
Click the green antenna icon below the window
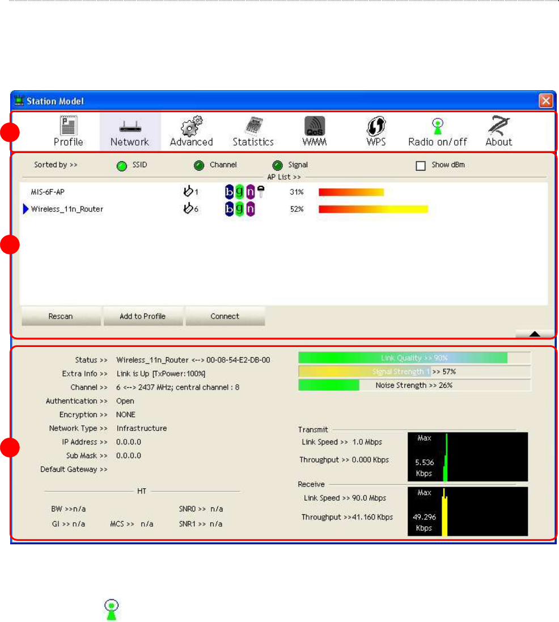coord(112,610)
